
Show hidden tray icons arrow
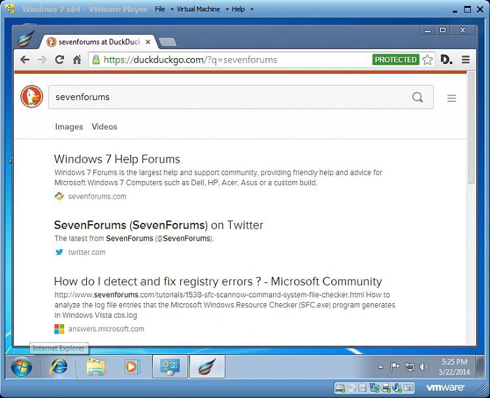380,367
